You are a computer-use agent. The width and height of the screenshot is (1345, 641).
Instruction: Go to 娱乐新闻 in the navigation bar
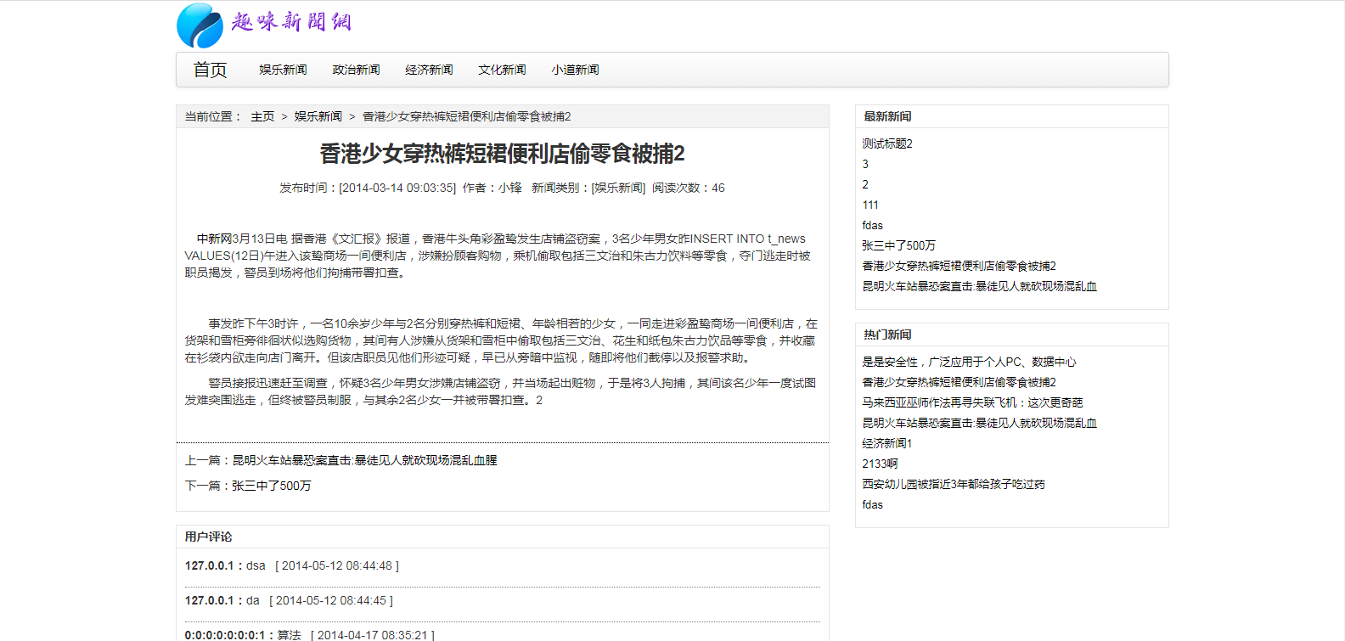283,70
